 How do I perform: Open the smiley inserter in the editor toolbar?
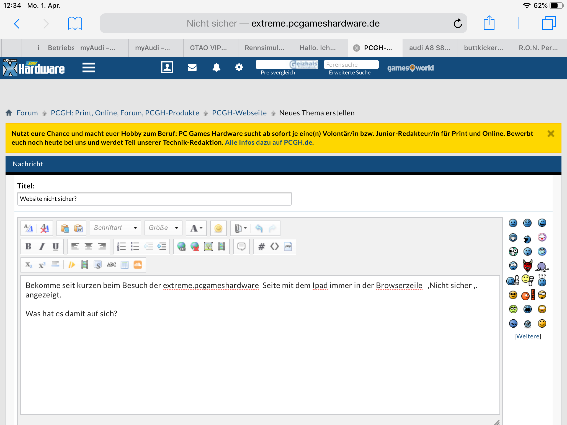tap(218, 228)
